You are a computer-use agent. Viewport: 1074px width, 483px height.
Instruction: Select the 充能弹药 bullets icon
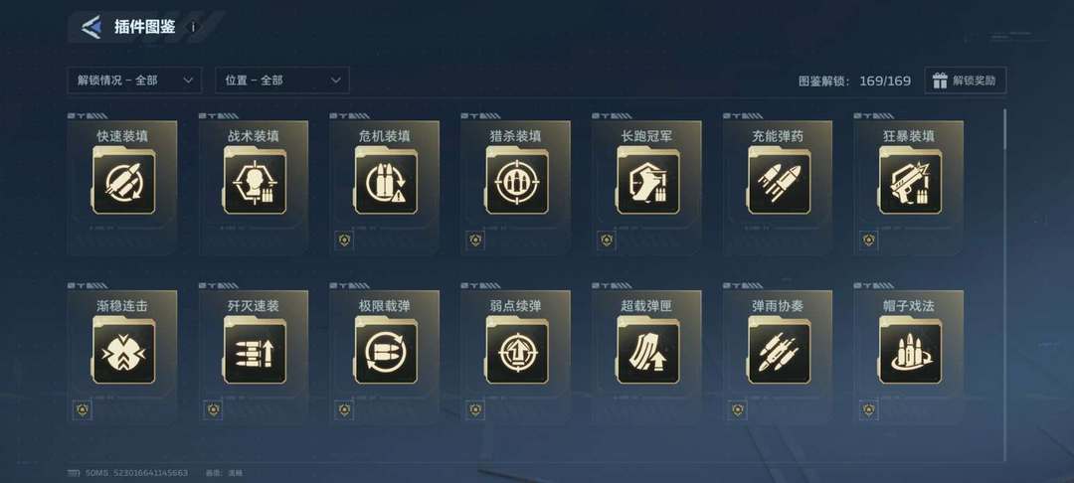(780, 183)
